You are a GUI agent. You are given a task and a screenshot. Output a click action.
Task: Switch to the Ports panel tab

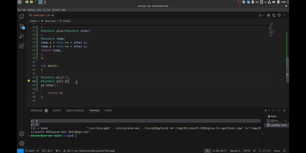(108, 111)
